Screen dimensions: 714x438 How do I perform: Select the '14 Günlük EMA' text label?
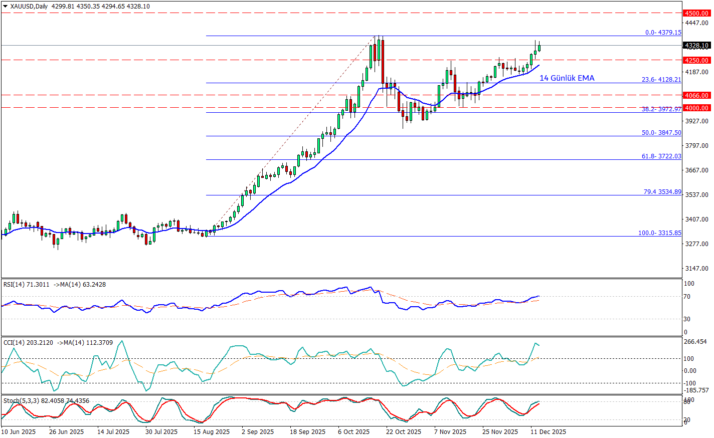[x=567, y=78]
